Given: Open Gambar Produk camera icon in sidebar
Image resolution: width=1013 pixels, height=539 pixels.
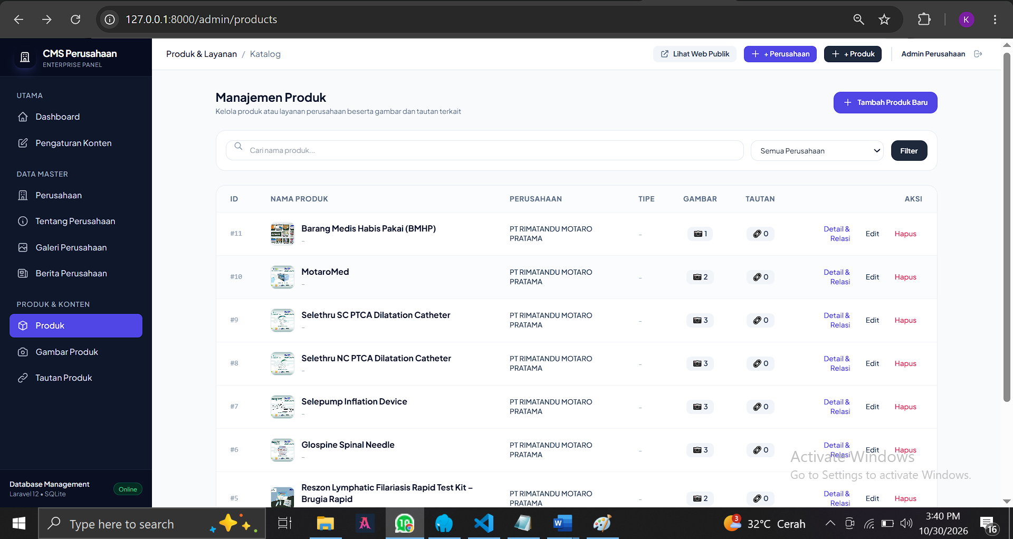Looking at the screenshot, I should (x=23, y=352).
